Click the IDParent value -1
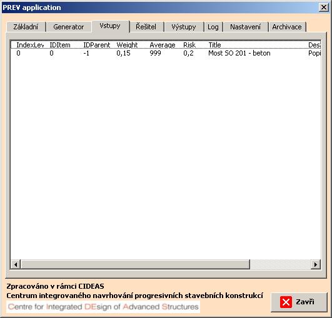This screenshot has height=318, width=332. click(x=86, y=53)
